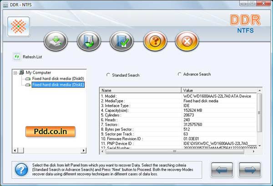Viewport: 273px width, 186px height.
Task: Click the Back arrow button
Action: (222, 170)
